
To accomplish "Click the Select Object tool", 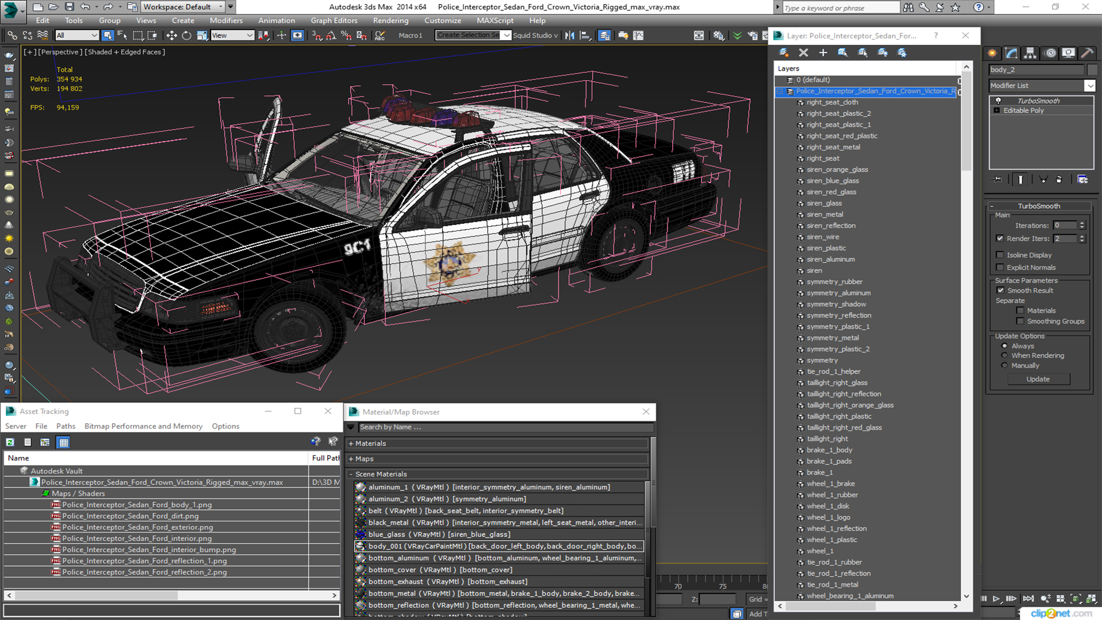I will tap(107, 36).
